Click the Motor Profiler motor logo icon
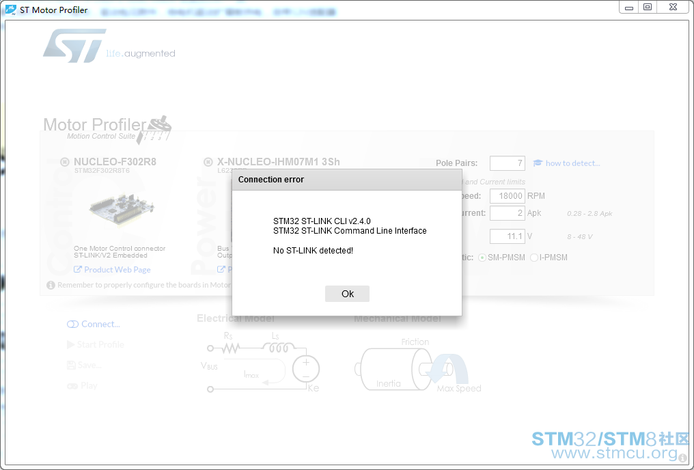Screen dimensions: 694x470 coord(154,130)
